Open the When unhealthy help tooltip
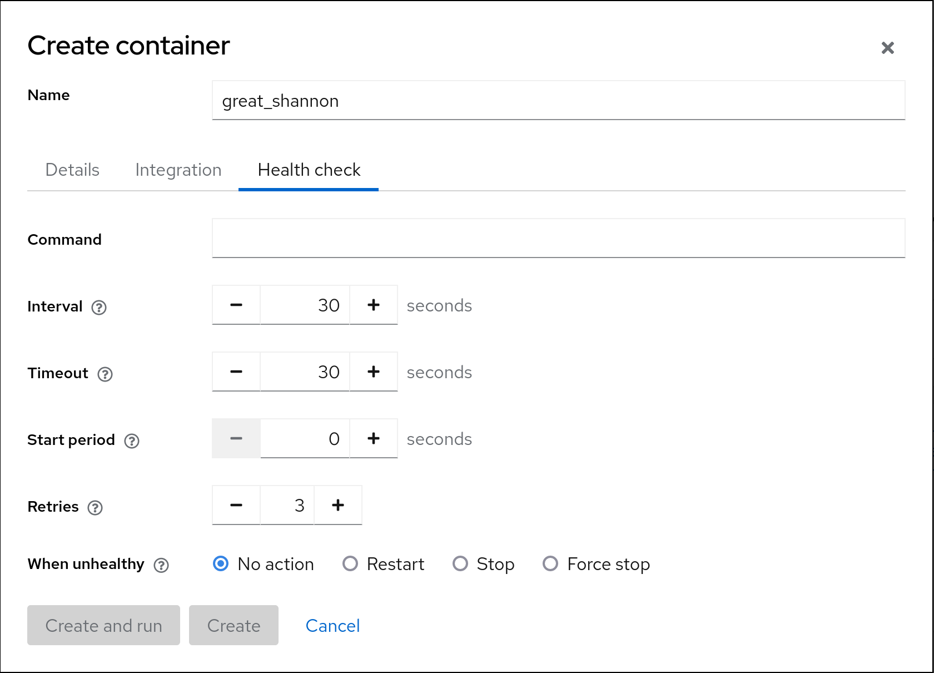 click(161, 566)
